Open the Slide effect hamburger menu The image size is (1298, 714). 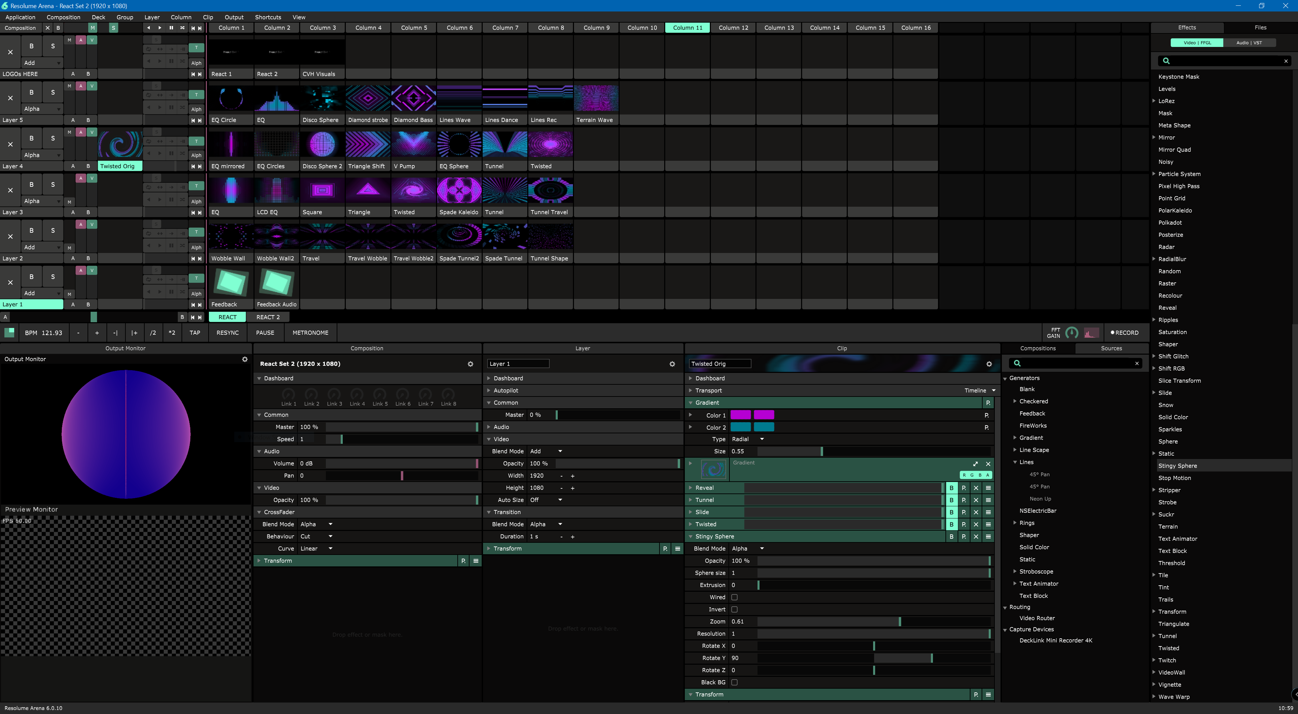click(988, 512)
